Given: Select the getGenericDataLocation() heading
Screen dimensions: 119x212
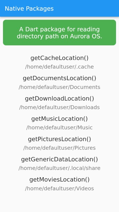Looking at the screenshot, I should coord(59,159).
